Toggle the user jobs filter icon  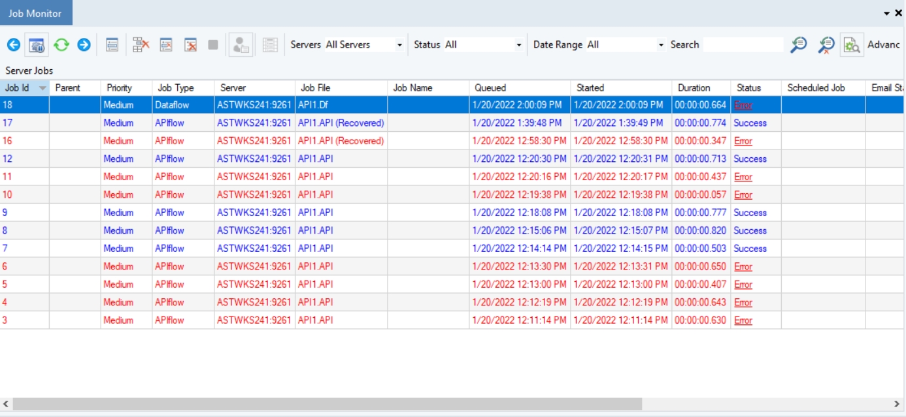point(241,45)
